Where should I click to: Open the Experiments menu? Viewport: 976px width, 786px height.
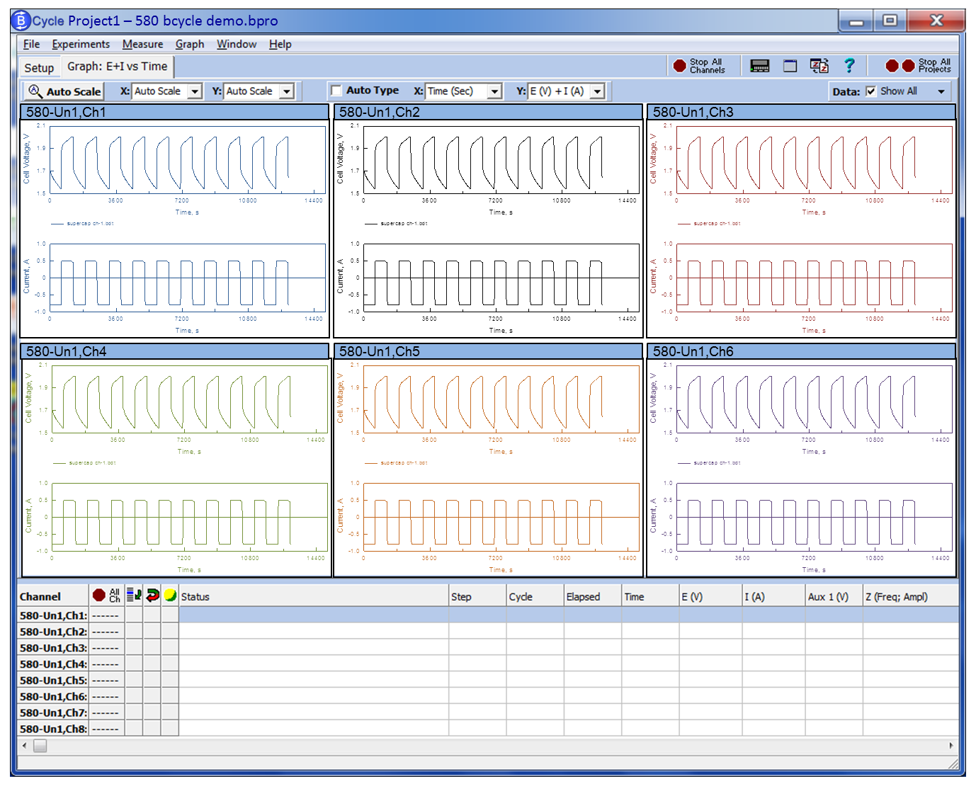[x=81, y=44]
